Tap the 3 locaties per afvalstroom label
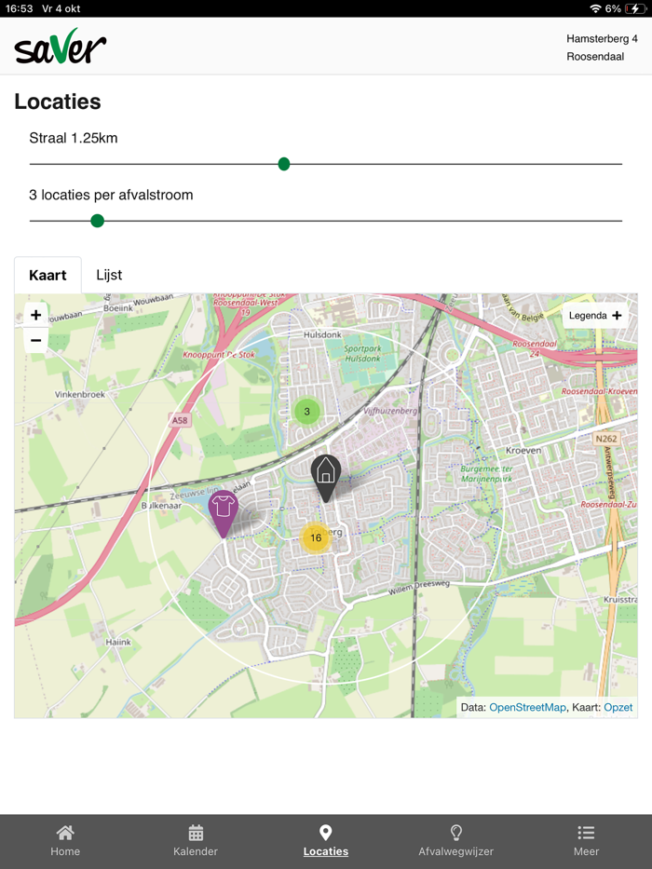This screenshot has height=869, width=652. (111, 195)
